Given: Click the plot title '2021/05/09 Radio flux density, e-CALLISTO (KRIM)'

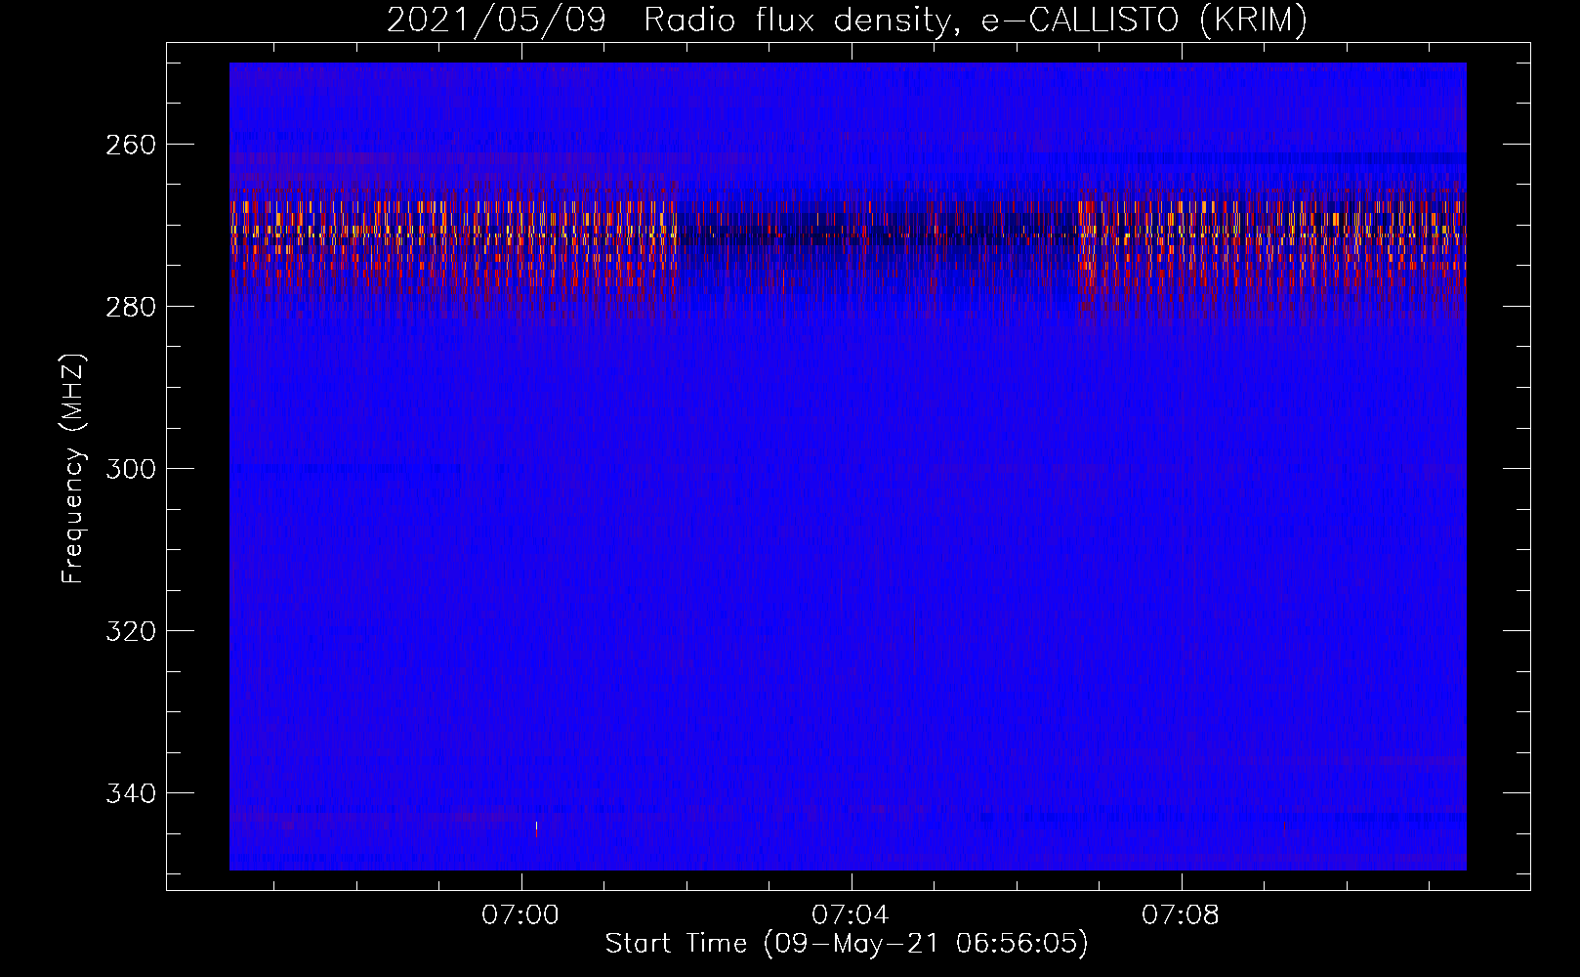Looking at the screenshot, I should point(847,21).
